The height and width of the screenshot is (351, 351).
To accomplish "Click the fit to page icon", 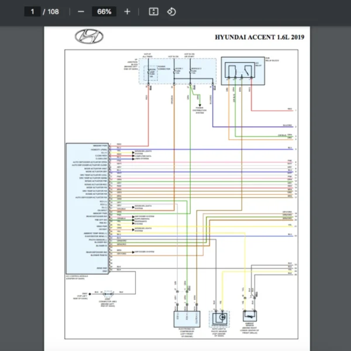I will click(153, 12).
